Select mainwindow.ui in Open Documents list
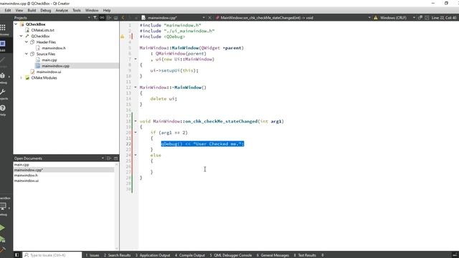The height and width of the screenshot is (258, 459). click(x=27, y=181)
